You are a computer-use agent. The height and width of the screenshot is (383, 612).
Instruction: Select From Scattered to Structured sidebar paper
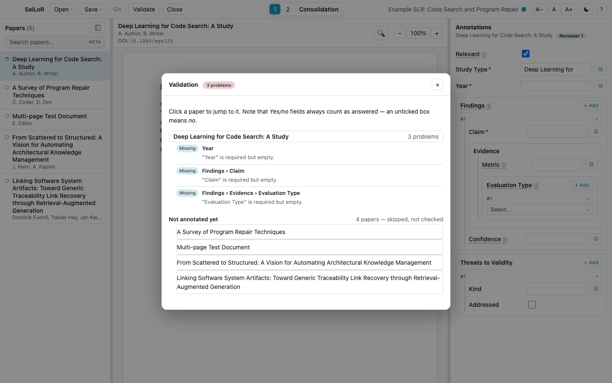click(x=55, y=152)
